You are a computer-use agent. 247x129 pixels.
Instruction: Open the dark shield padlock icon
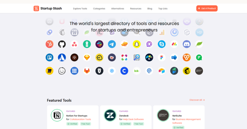point(99,71)
